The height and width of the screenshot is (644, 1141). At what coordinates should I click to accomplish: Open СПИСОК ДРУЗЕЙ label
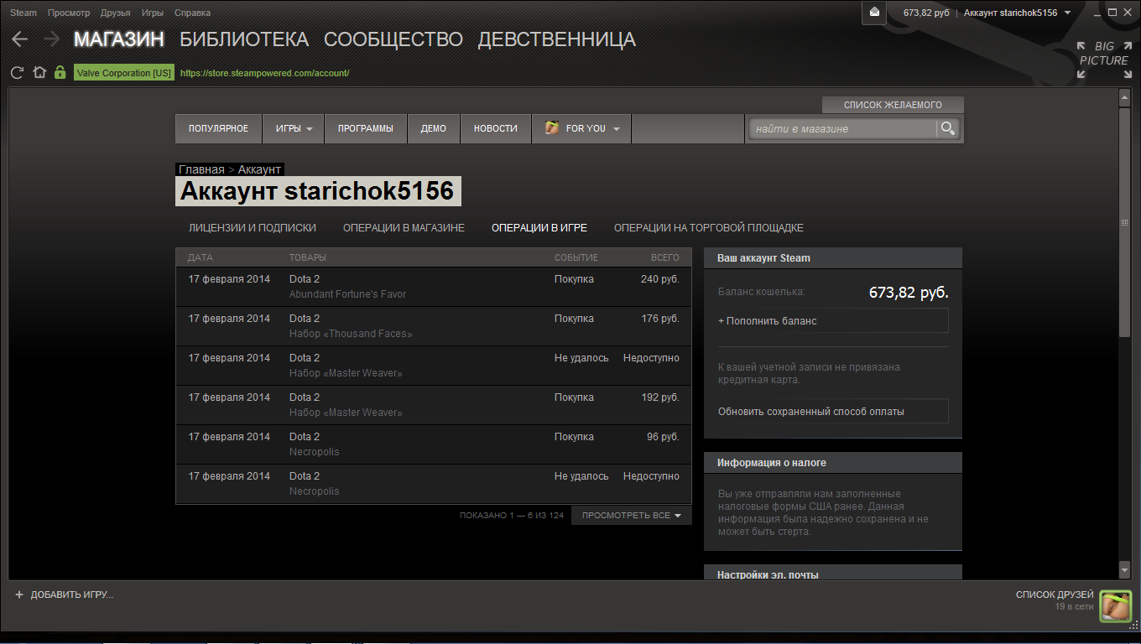1055,595
